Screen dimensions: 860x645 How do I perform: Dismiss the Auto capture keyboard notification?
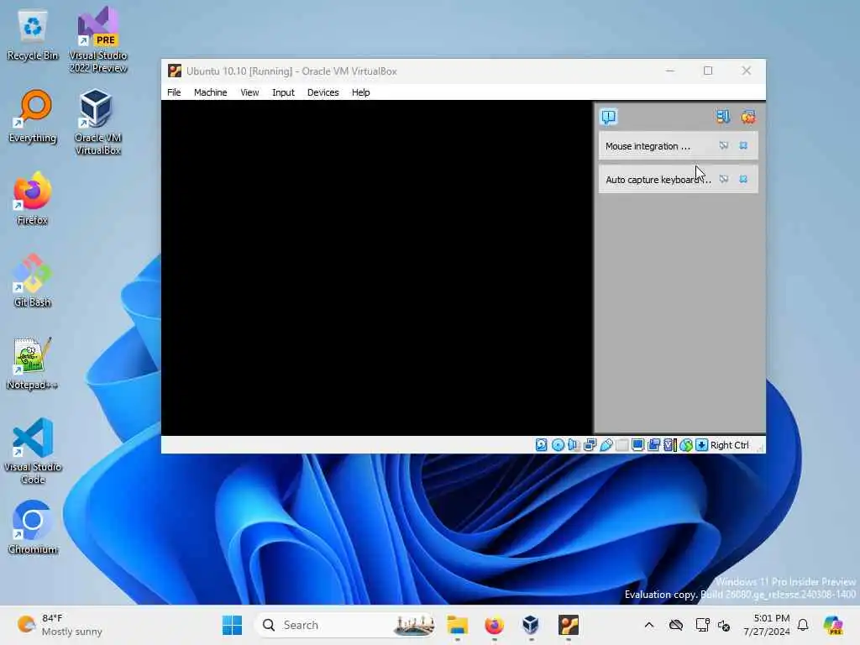743,180
